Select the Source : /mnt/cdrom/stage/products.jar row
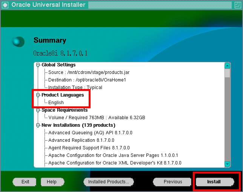Viewport: 243px width, 192px height. pyautogui.click(x=89, y=72)
